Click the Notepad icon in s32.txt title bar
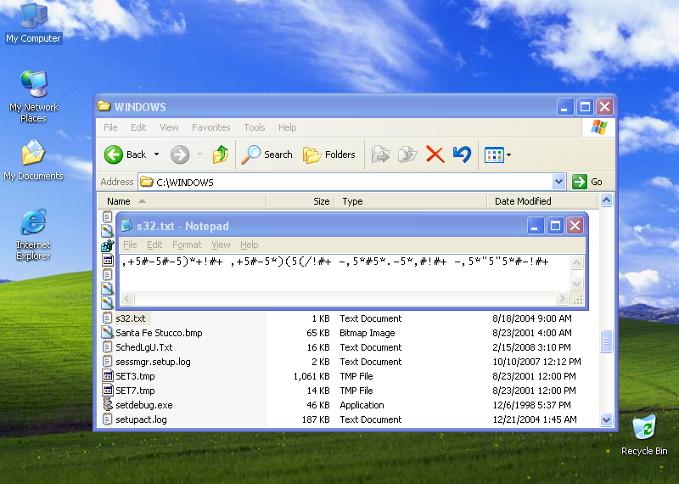Image resolution: width=679 pixels, height=484 pixels. pyautogui.click(x=126, y=226)
